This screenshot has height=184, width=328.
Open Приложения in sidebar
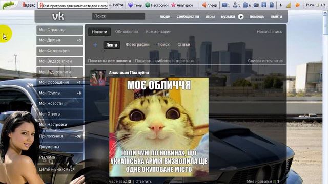click(59, 136)
